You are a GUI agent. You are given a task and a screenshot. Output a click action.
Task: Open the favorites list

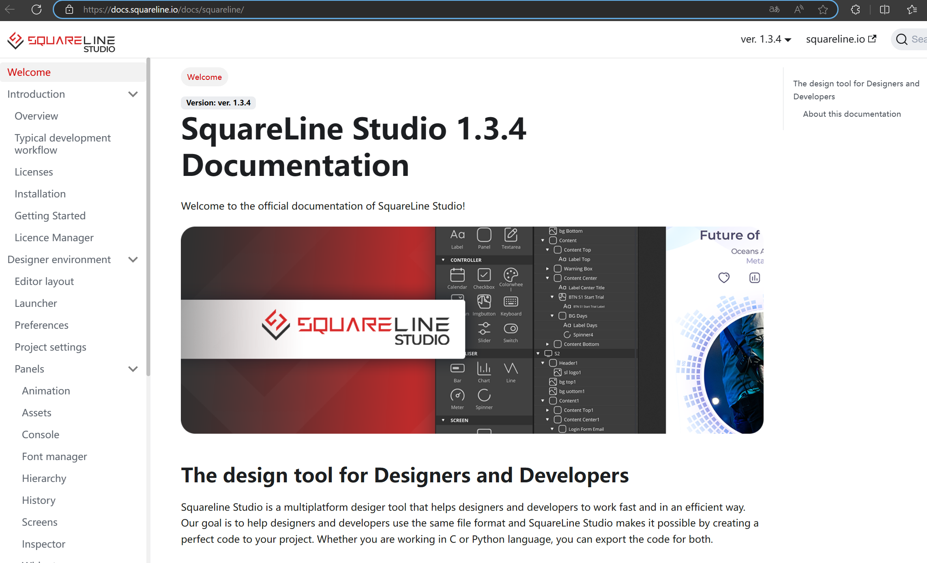912,10
